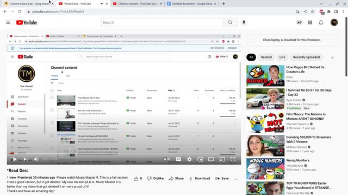Open the notifications bell

[x=321, y=22]
